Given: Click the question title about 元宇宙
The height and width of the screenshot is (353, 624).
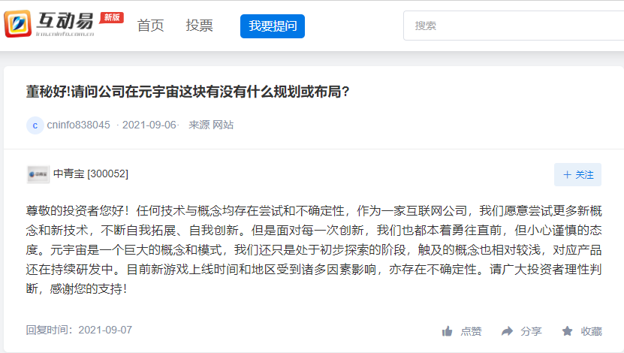Looking at the screenshot, I should click(188, 92).
